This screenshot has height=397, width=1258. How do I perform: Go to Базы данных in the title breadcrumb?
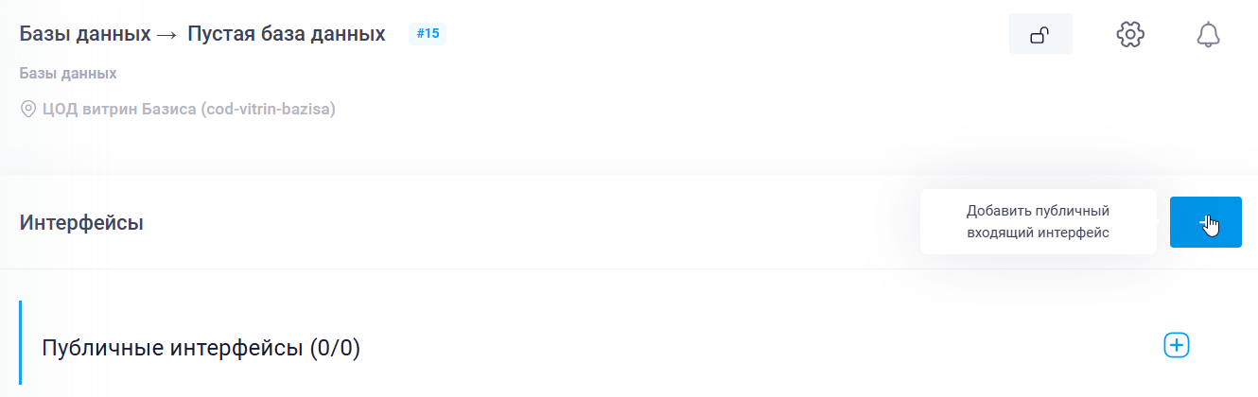tap(85, 34)
